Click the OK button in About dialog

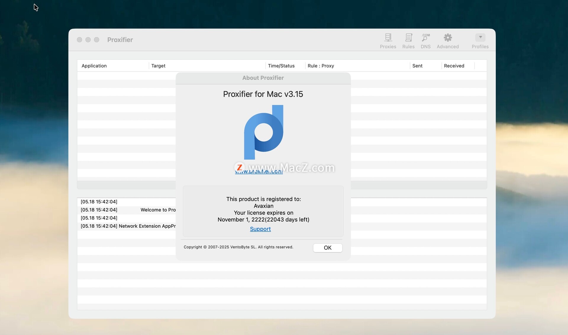coord(327,248)
